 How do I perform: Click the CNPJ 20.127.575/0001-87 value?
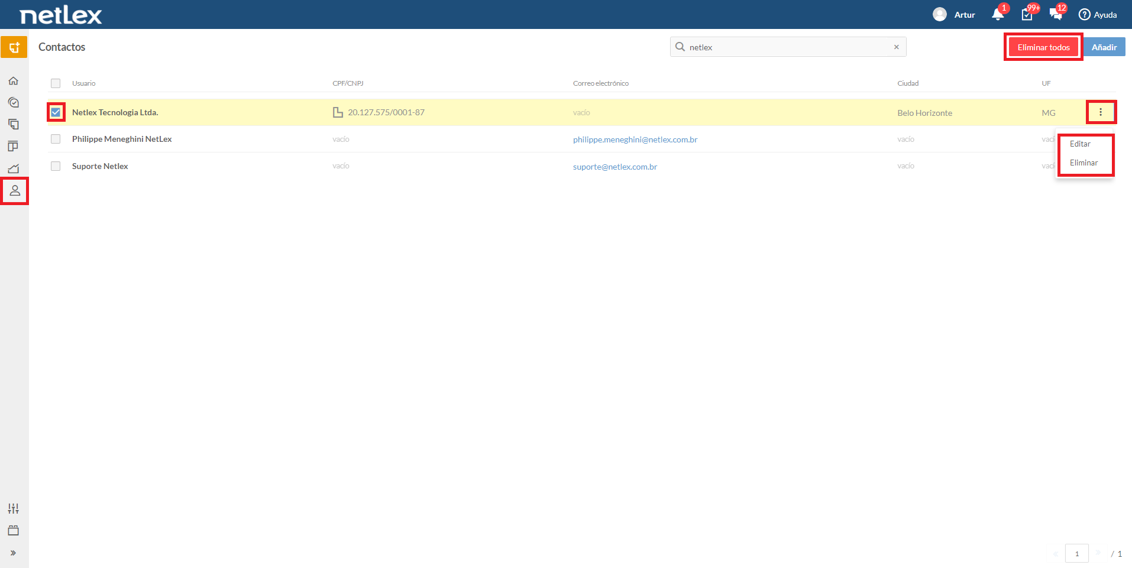point(386,112)
